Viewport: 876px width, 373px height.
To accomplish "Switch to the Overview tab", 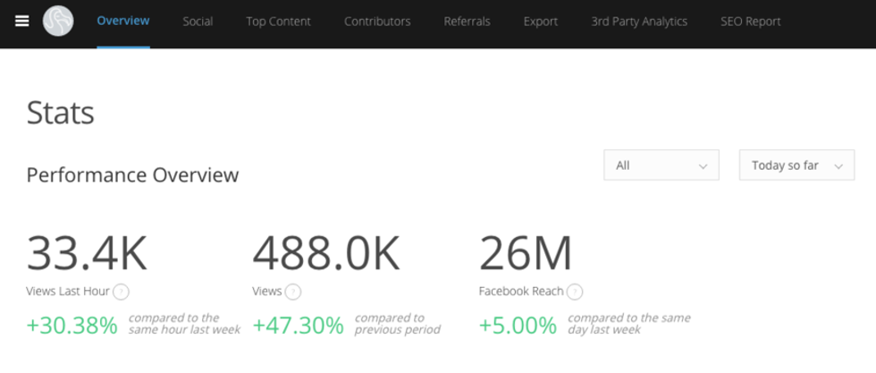I will [x=123, y=21].
